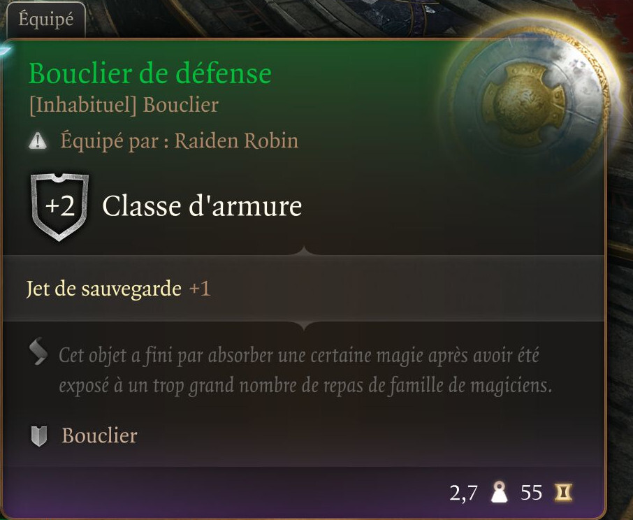Click the notch divider below Jet de sauvegarde

pyautogui.click(x=304, y=326)
